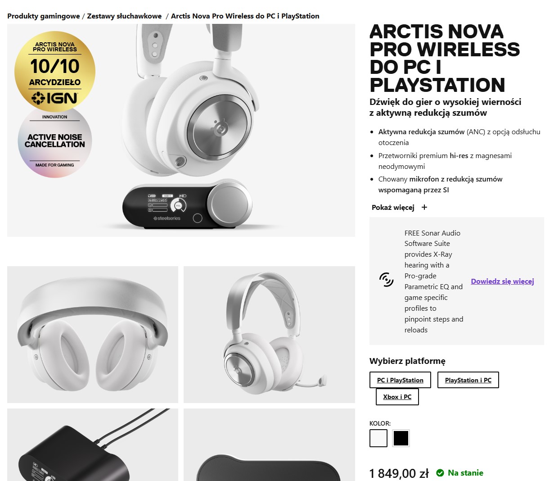The height and width of the screenshot is (481, 554).
Task: Open the headset with extended microphone thumbnail
Action: pos(269,335)
